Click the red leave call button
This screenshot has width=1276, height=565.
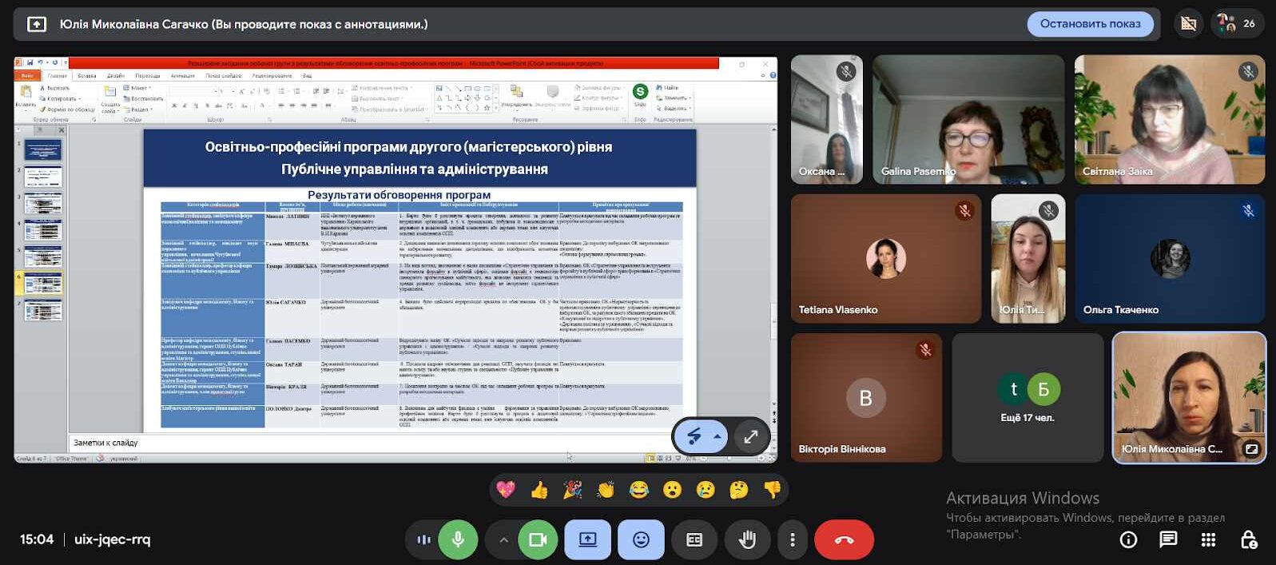[x=844, y=540]
